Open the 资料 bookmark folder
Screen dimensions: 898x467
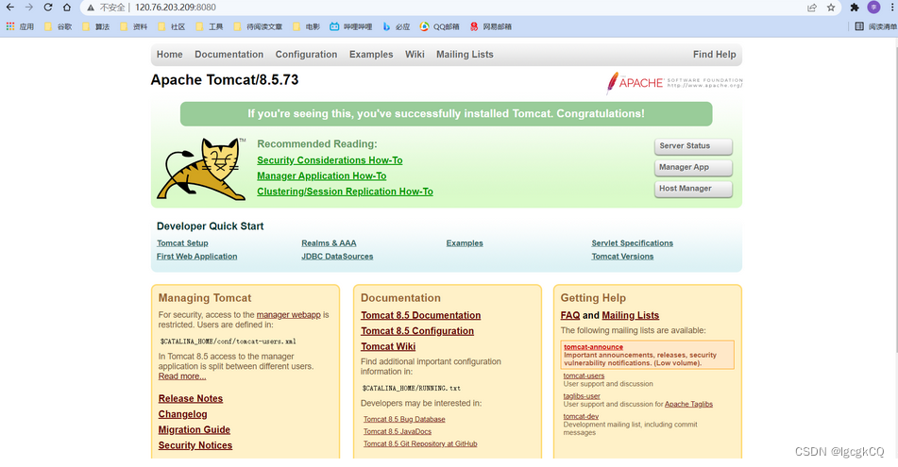click(133, 26)
